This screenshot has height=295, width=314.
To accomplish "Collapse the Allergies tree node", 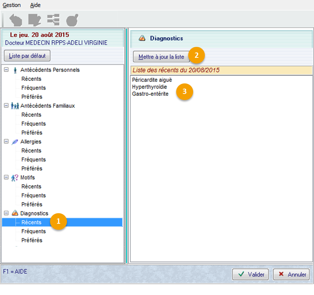I will (x=6, y=141).
